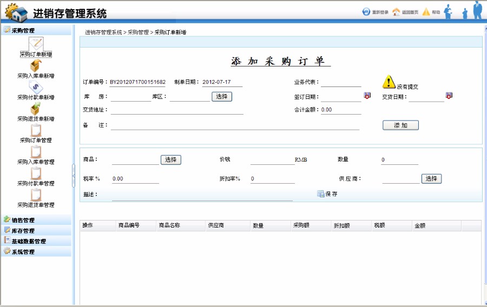Click the 交货日期 input field
This screenshot has height=307, width=487.
click(x=426, y=97)
